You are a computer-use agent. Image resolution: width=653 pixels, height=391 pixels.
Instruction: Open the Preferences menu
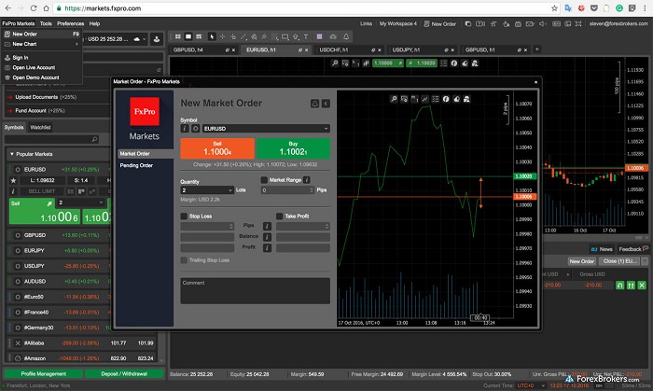(x=70, y=23)
